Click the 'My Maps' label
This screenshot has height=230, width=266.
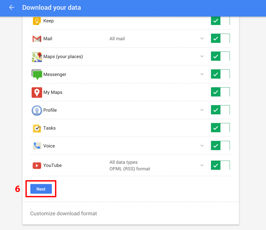[53, 92]
